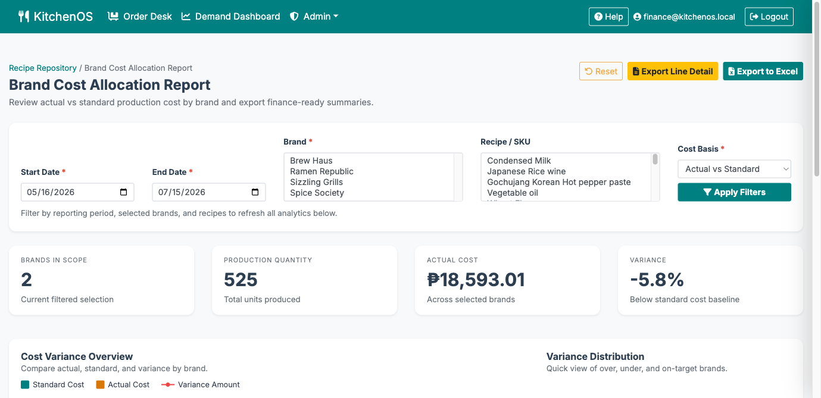Apply the selected filters
This screenshot has width=821, height=398.
[x=734, y=192]
